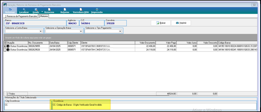Select the 3 Retorno tab
The image size is (261, 112).
(x=43, y=16)
